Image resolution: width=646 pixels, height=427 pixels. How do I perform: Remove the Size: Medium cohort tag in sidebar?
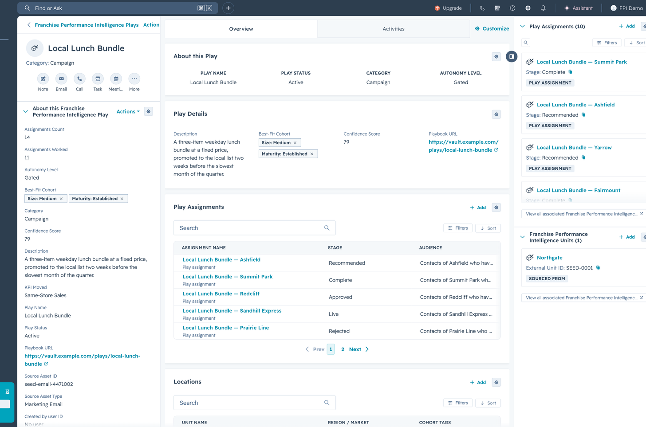61,199
